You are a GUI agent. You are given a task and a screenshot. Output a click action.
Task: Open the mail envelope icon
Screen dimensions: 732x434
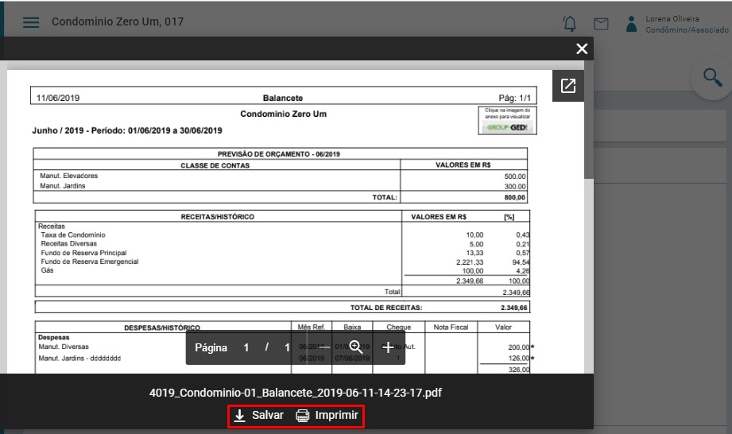coord(601,24)
